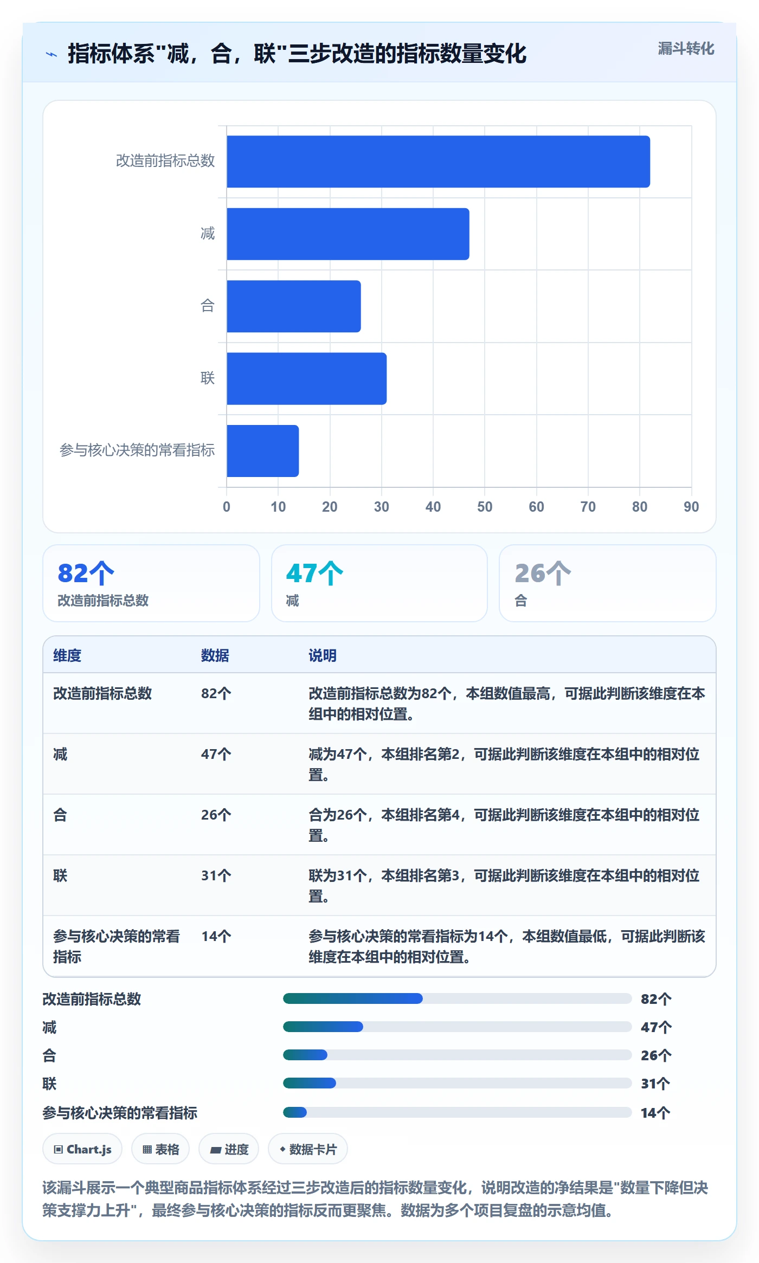
Task: Click the 合 progress bar
Action: tap(458, 1055)
